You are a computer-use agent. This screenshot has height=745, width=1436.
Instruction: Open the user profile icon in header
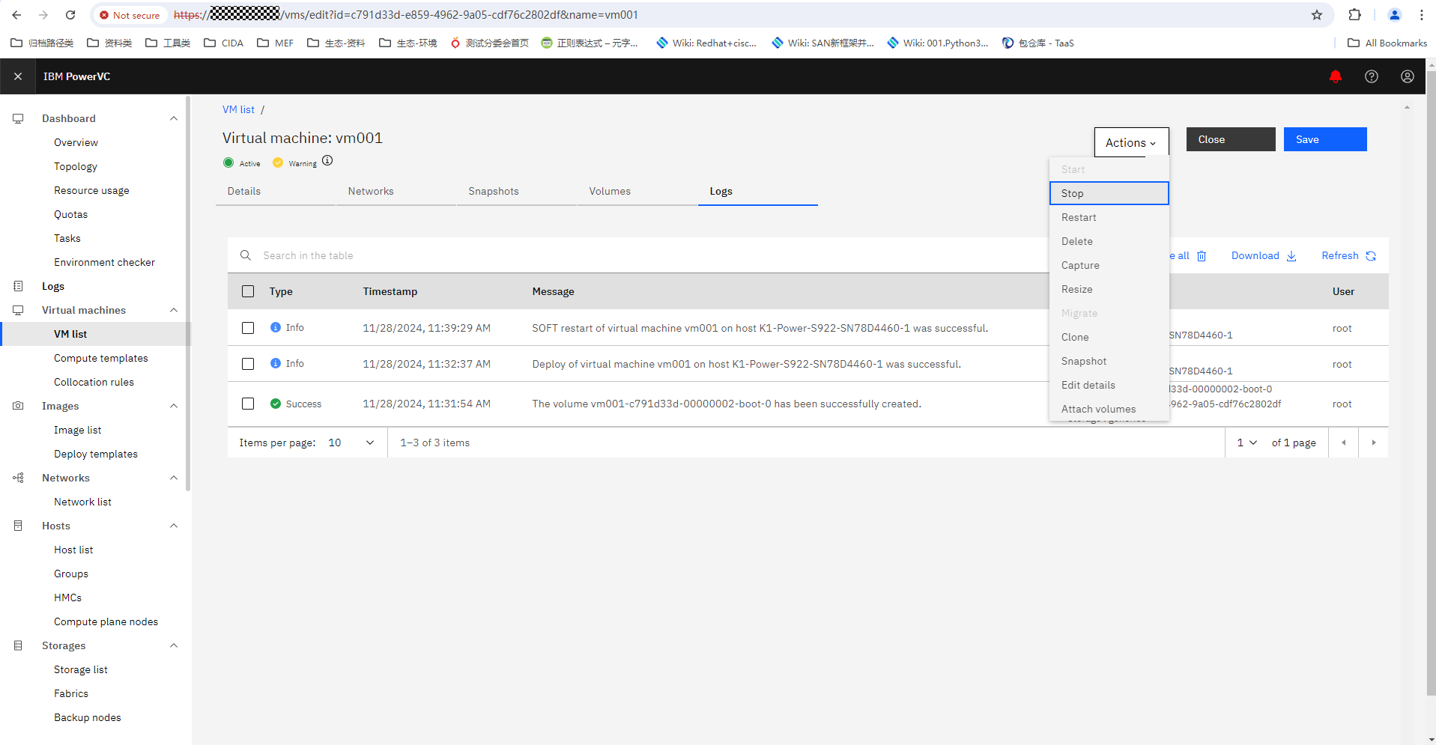point(1407,76)
